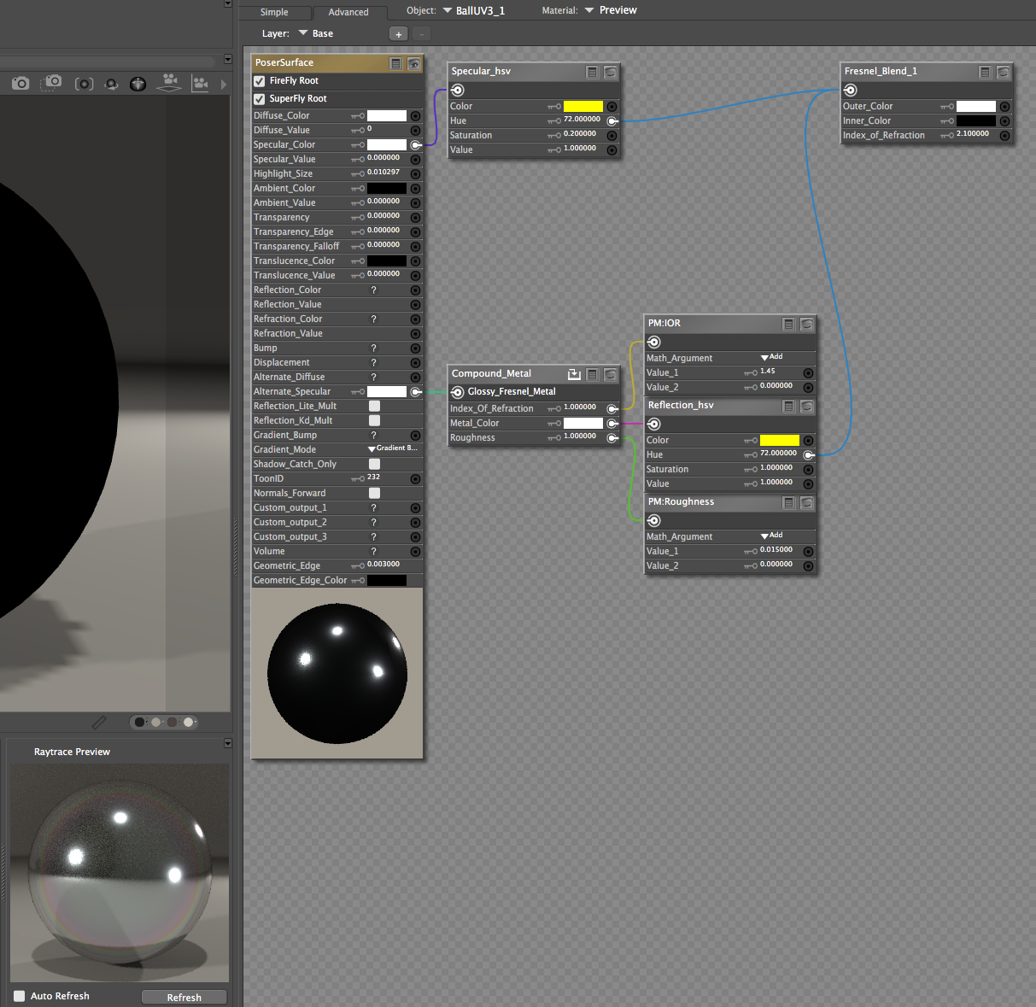Click PM:Roughness node's parameter list icon
The width and height of the screenshot is (1036, 1007).
[x=788, y=502]
